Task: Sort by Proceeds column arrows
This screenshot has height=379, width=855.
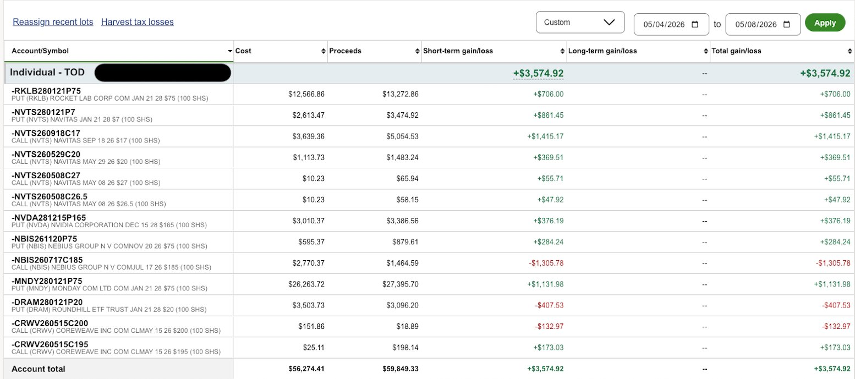Action: coord(417,51)
